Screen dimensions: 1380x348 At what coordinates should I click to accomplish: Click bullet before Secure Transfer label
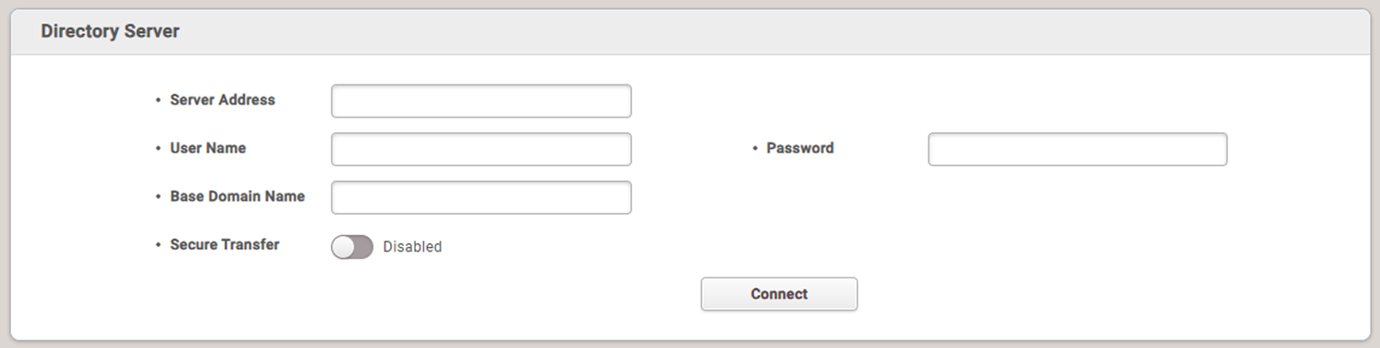click(158, 245)
